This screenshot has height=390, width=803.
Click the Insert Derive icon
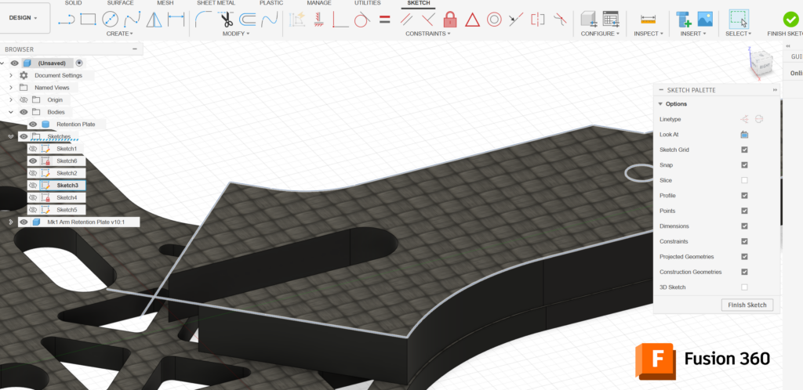[x=683, y=20]
